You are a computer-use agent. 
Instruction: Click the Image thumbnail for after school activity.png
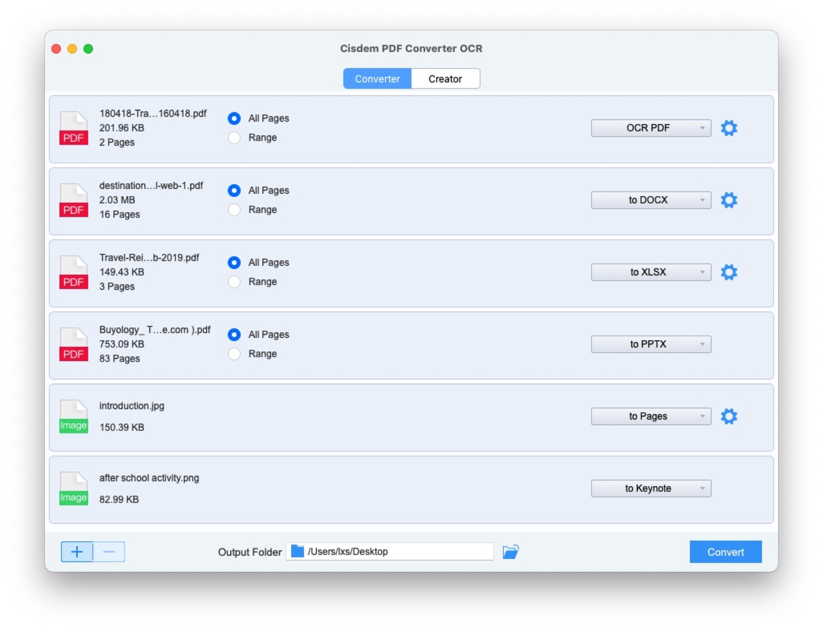point(73,488)
